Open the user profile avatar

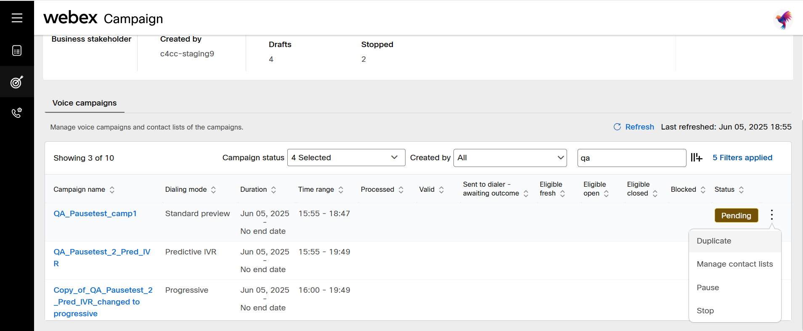(783, 19)
